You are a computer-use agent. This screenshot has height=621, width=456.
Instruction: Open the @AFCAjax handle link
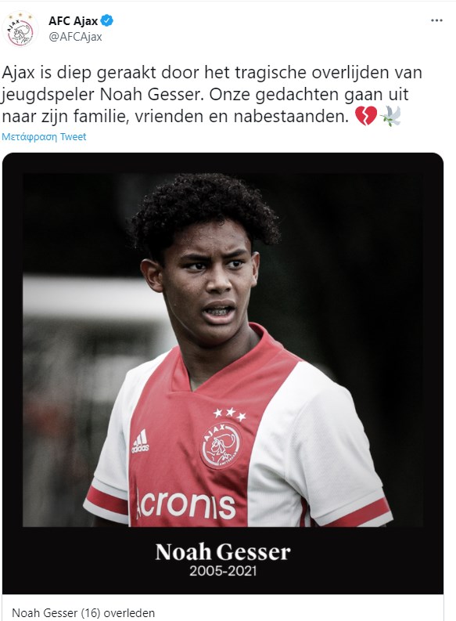pyautogui.click(x=75, y=37)
